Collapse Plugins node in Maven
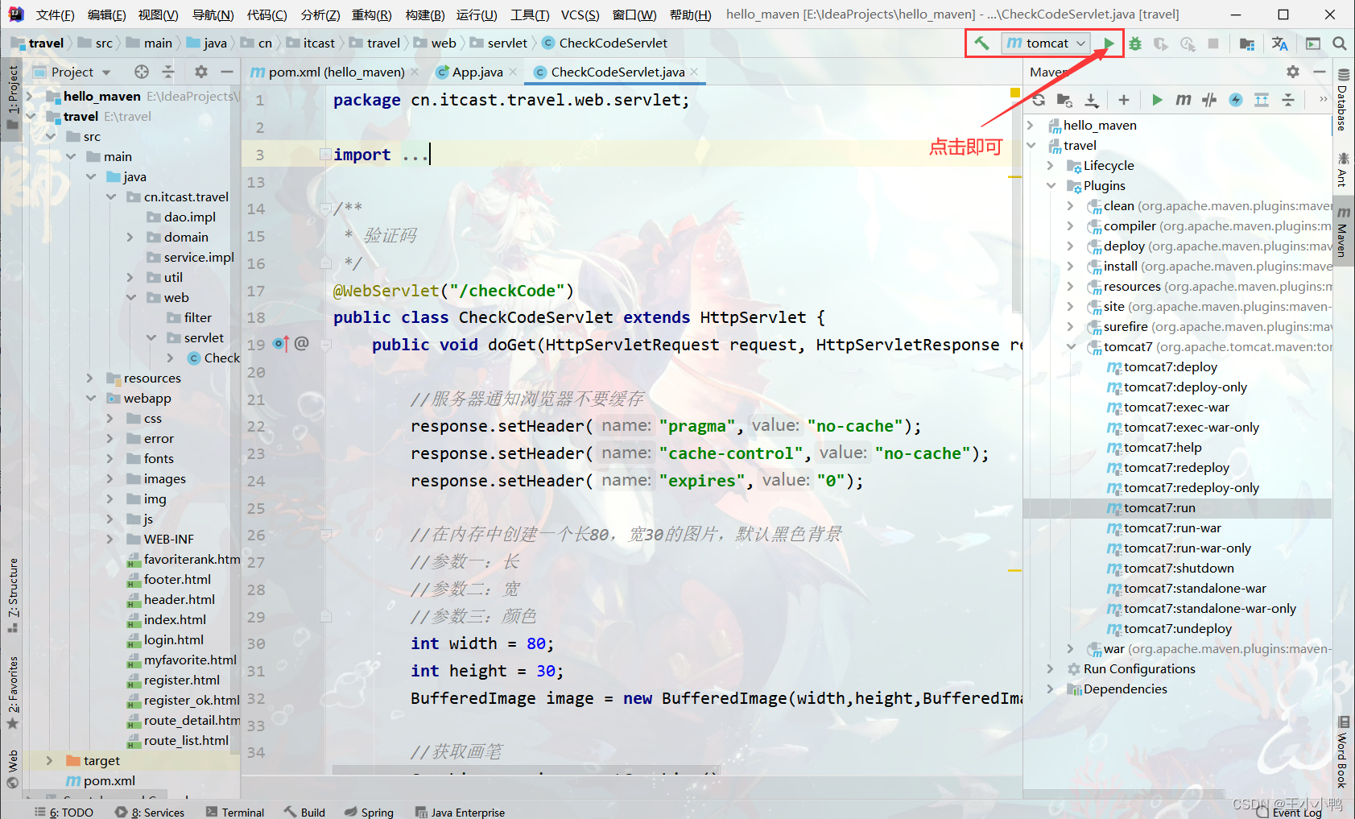 (1051, 185)
